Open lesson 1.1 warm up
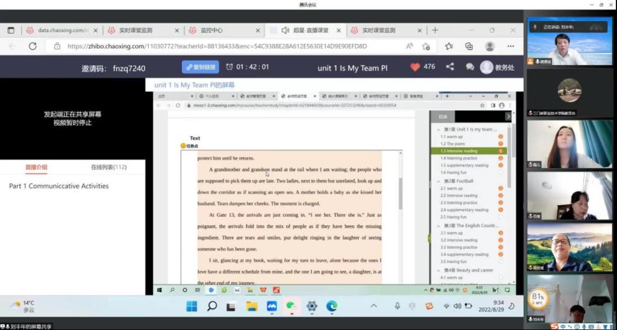The width and height of the screenshot is (617, 330). [x=451, y=137]
